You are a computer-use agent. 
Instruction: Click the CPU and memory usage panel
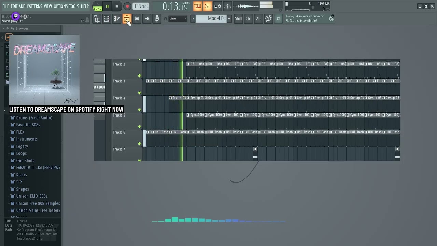tap(307, 6)
